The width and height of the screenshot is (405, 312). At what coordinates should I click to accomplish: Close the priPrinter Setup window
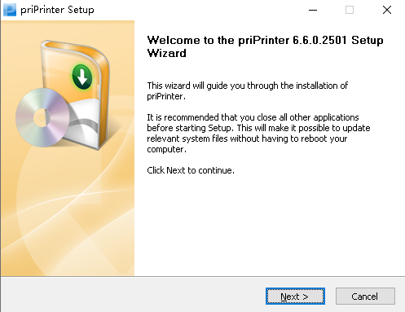pos(387,10)
